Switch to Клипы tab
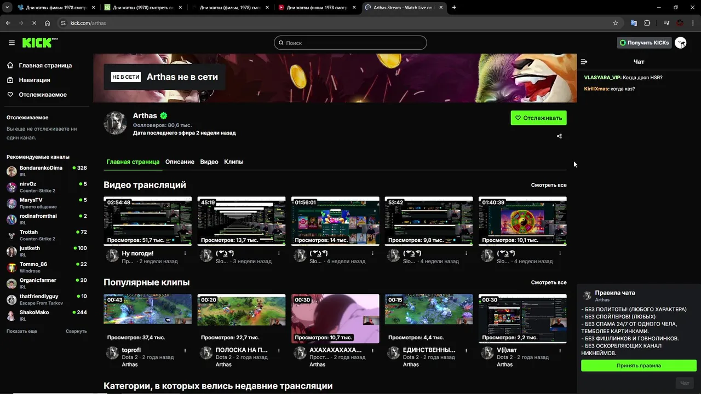Viewport: 701px width, 394px height. pyautogui.click(x=234, y=162)
